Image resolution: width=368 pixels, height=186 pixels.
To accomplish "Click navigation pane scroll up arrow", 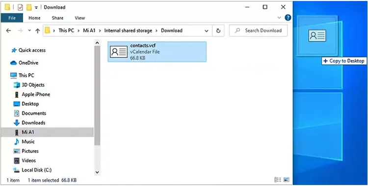I will tap(97, 43).
